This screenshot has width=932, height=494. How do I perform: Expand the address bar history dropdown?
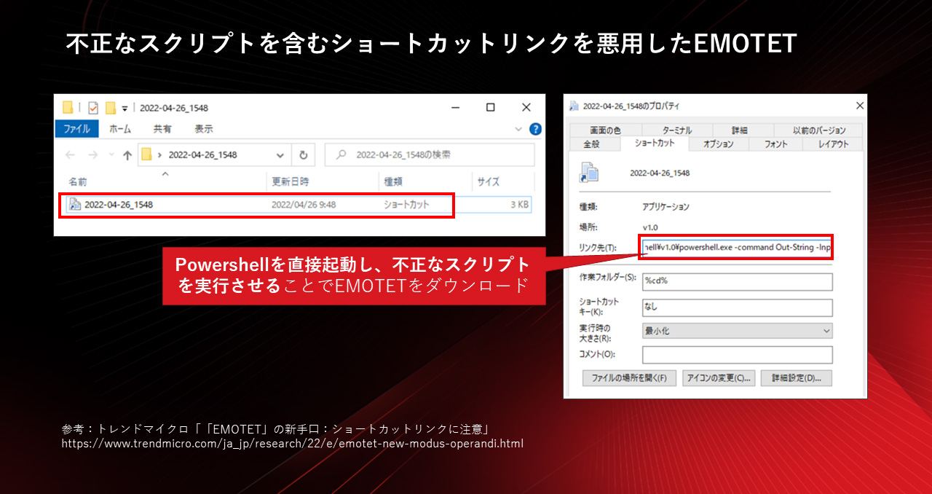click(280, 154)
